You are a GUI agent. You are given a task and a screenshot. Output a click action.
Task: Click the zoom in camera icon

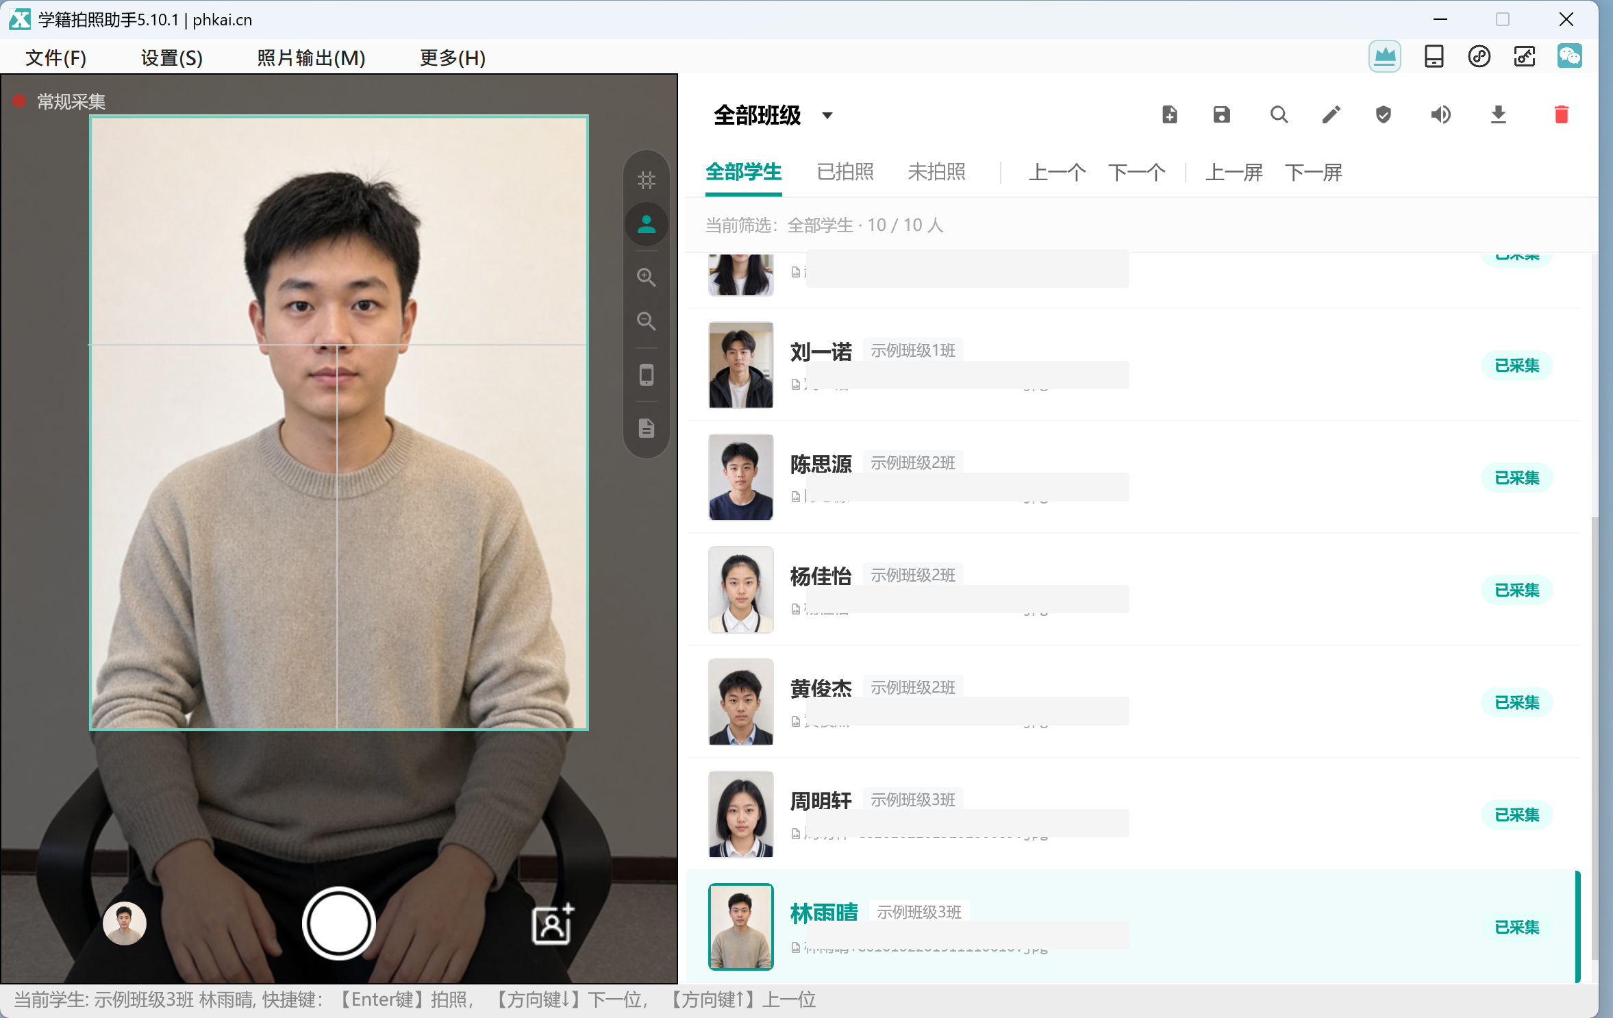click(647, 277)
